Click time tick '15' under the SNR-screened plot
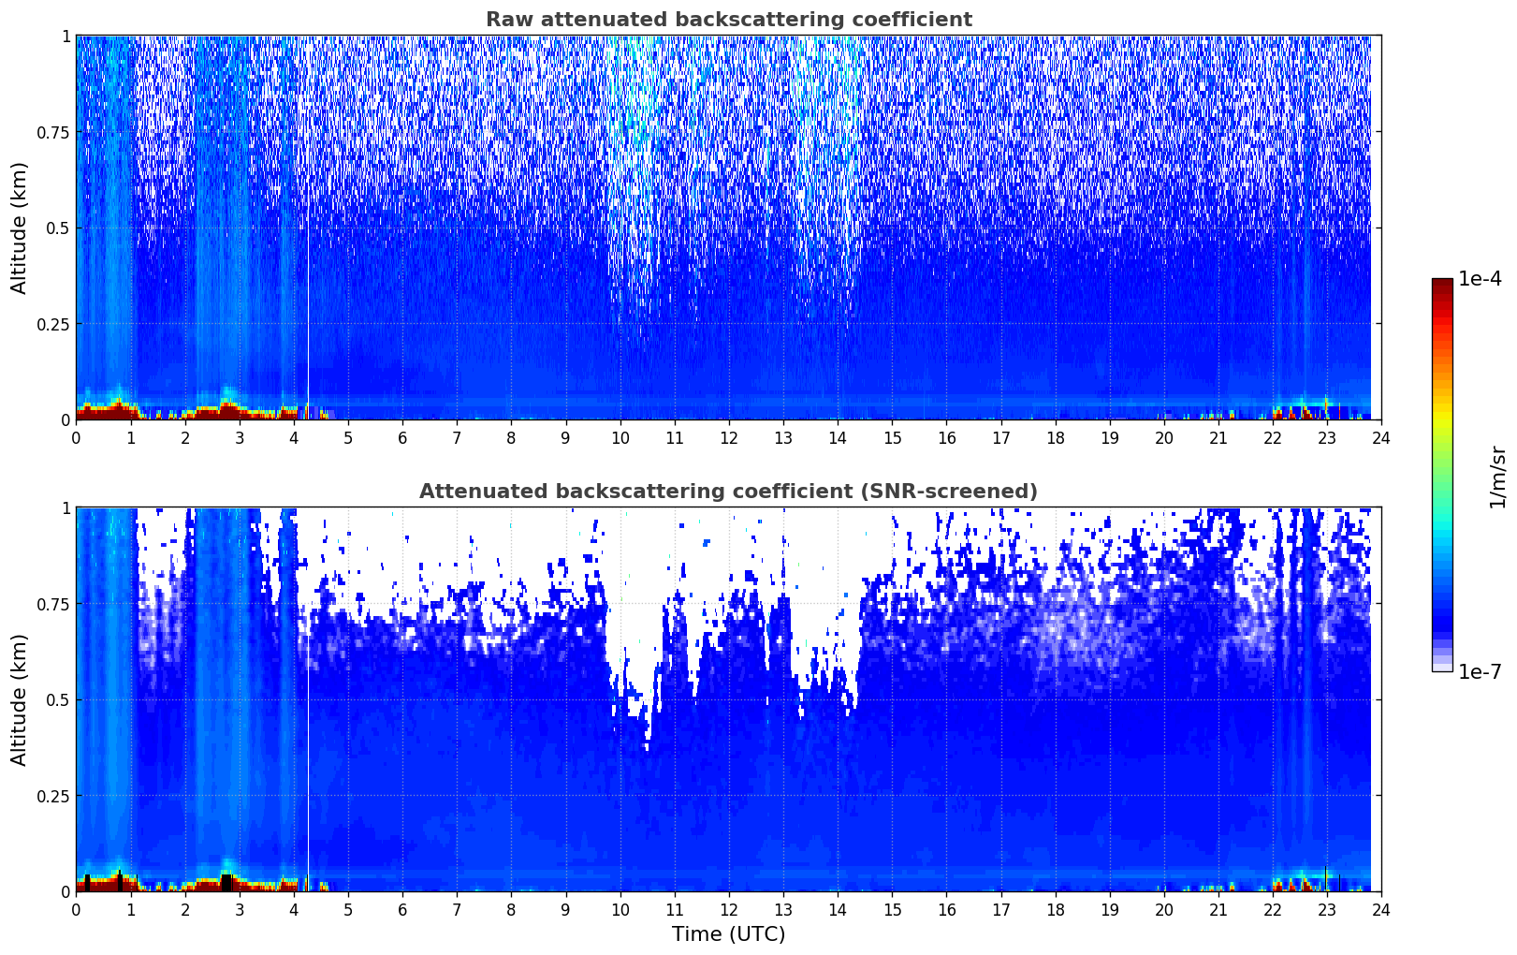 (892, 909)
